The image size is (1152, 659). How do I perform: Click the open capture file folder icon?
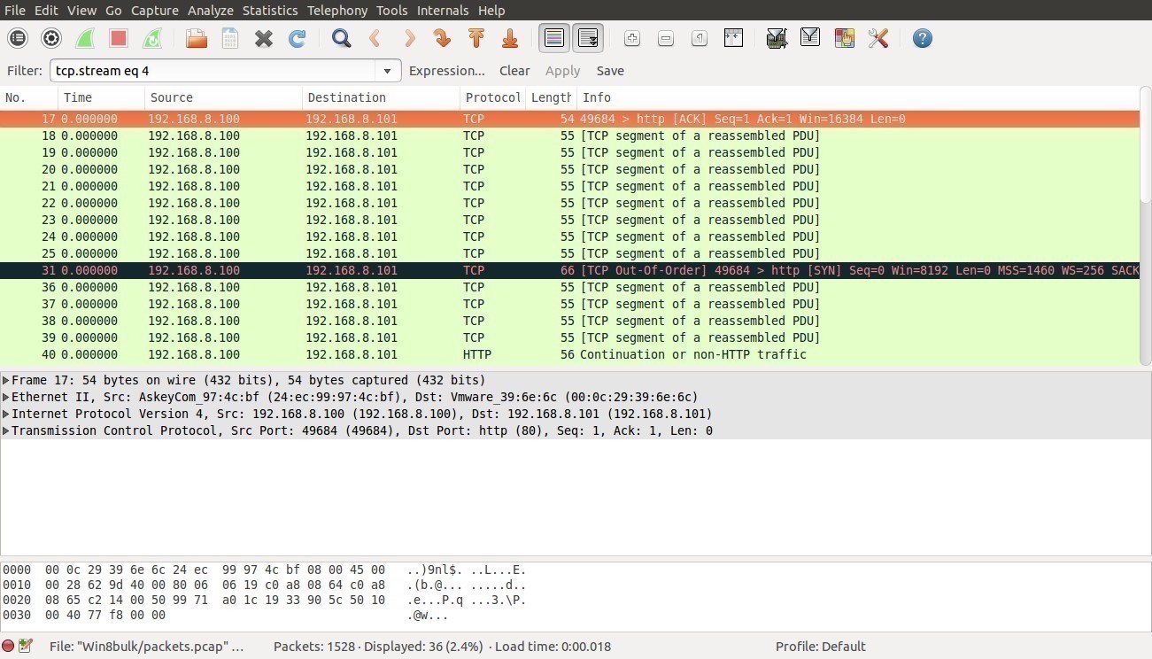pyautogui.click(x=196, y=38)
